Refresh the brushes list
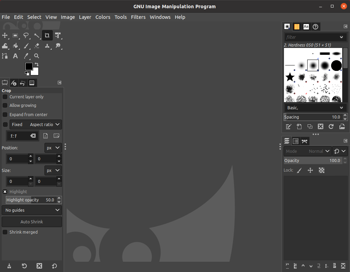The image size is (350, 272). click(x=331, y=126)
